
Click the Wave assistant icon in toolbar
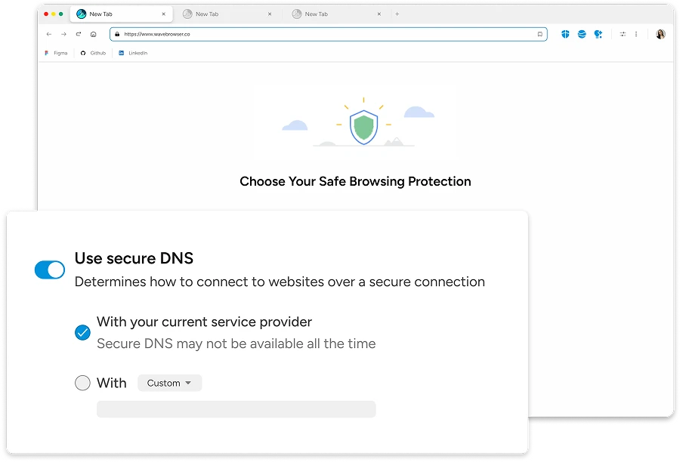tap(598, 34)
